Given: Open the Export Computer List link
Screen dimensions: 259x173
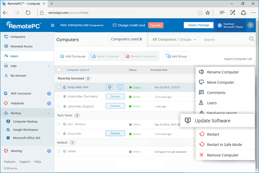Looking at the screenshot, I should [238, 59].
